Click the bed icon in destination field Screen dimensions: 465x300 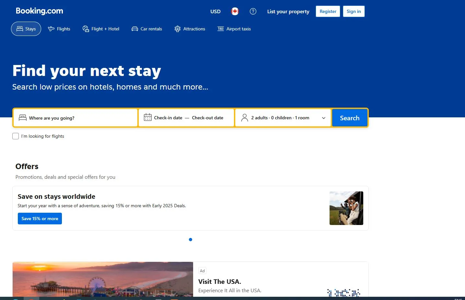click(23, 118)
